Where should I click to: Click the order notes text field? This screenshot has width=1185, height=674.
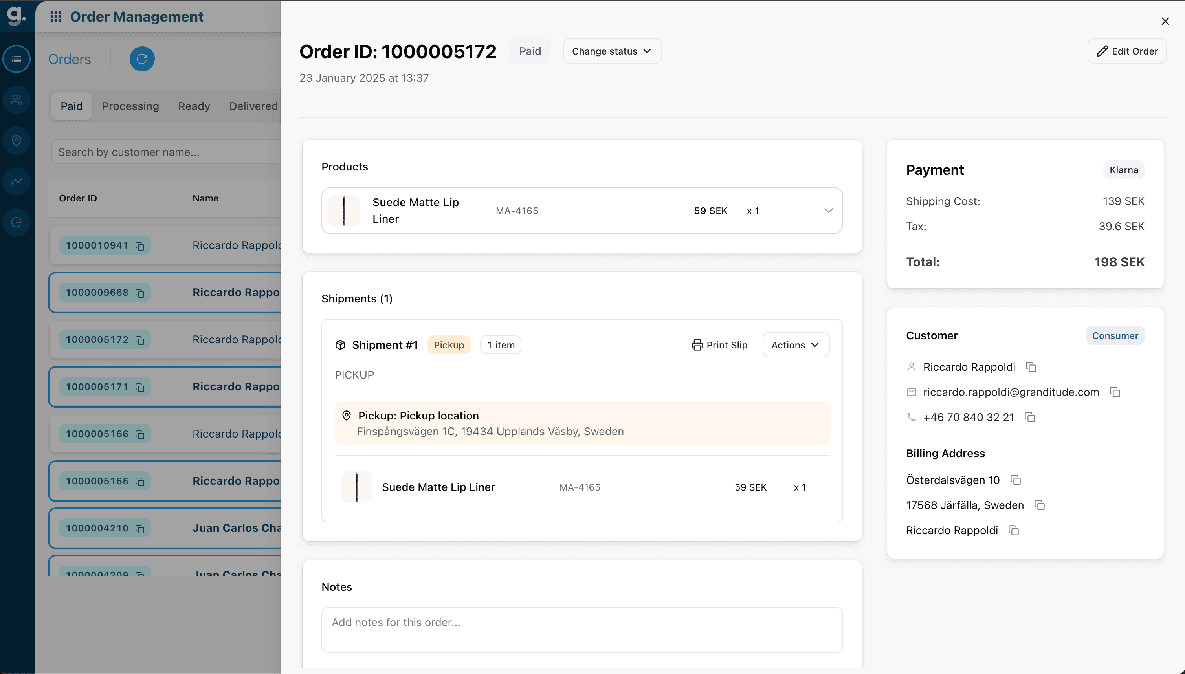tap(581, 630)
